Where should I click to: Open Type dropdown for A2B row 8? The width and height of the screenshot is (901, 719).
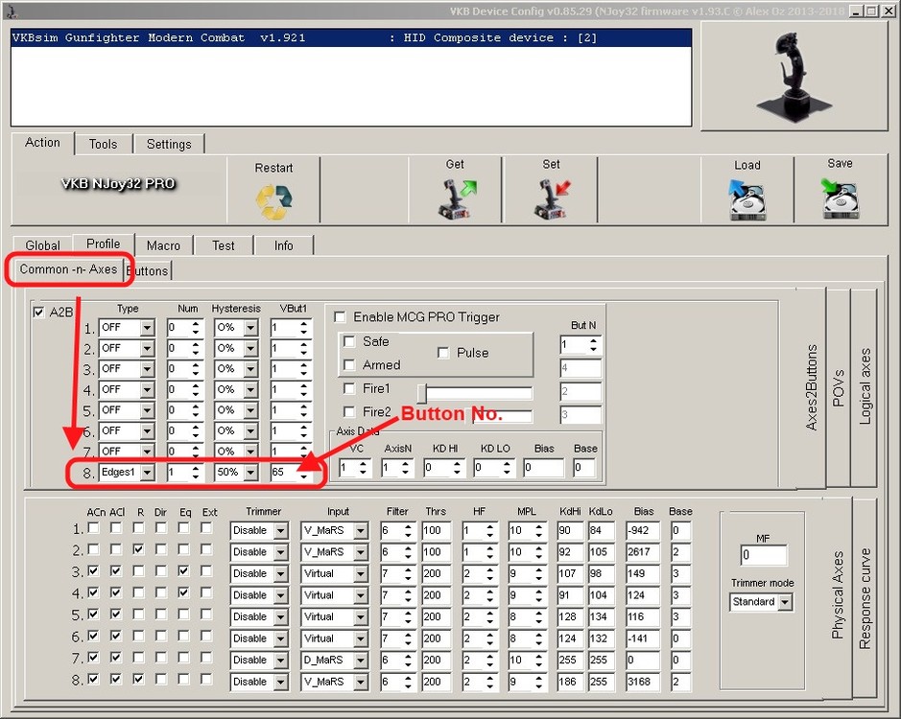point(148,472)
